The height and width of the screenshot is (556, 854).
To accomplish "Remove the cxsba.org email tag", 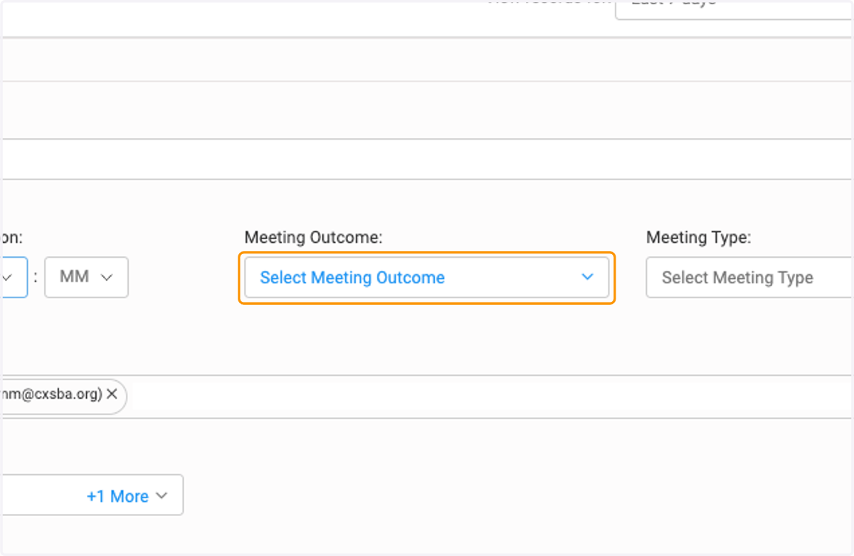I will pos(112,394).
